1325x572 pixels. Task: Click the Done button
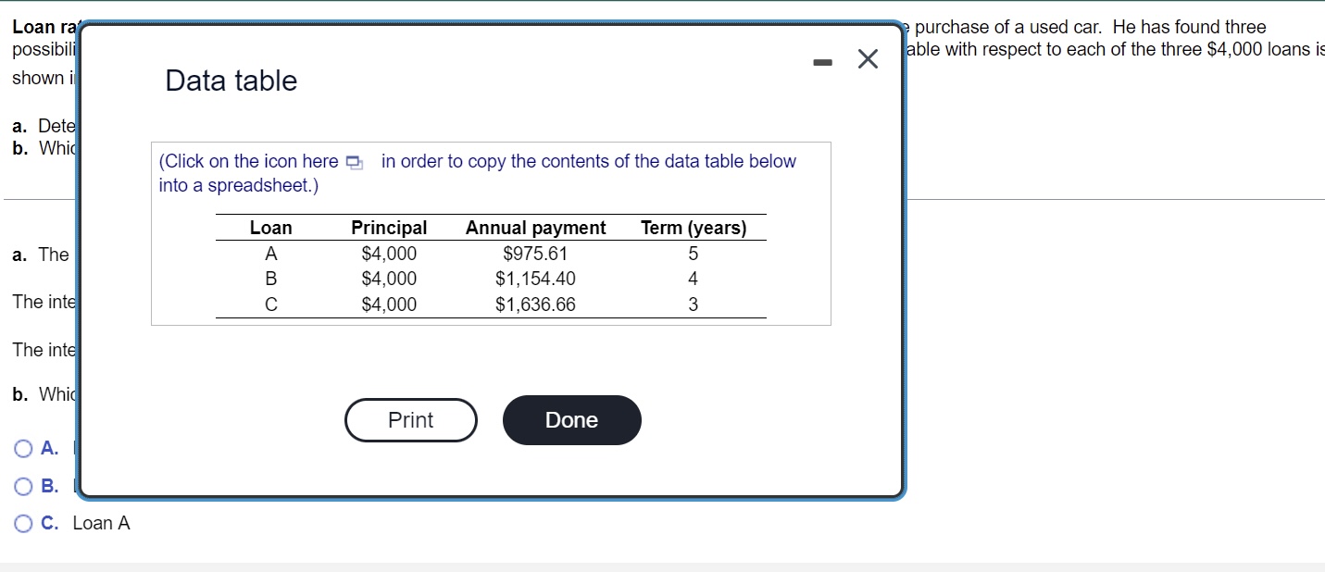click(x=571, y=419)
